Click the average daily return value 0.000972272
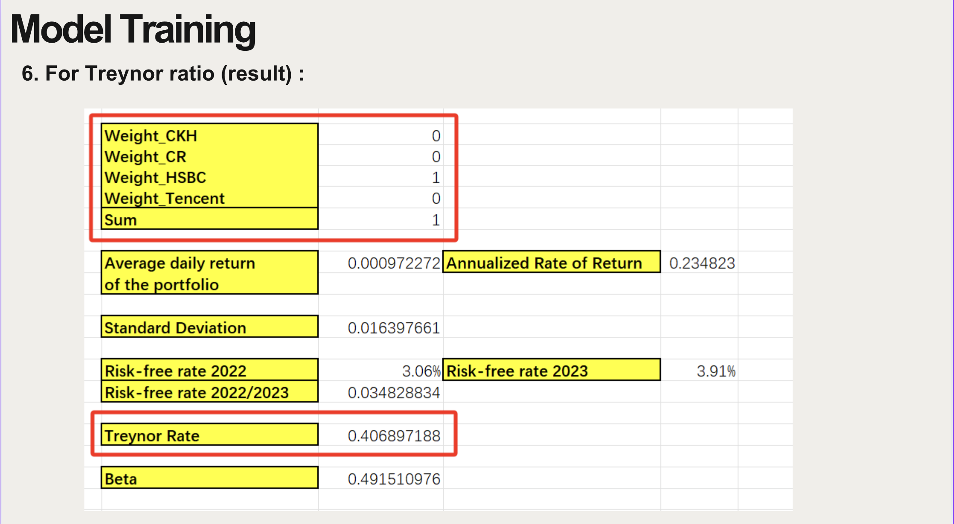The height and width of the screenshot is (524, 954). tap(394, 263)
